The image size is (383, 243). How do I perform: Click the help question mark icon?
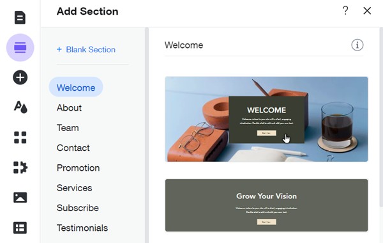coord(345,10)
